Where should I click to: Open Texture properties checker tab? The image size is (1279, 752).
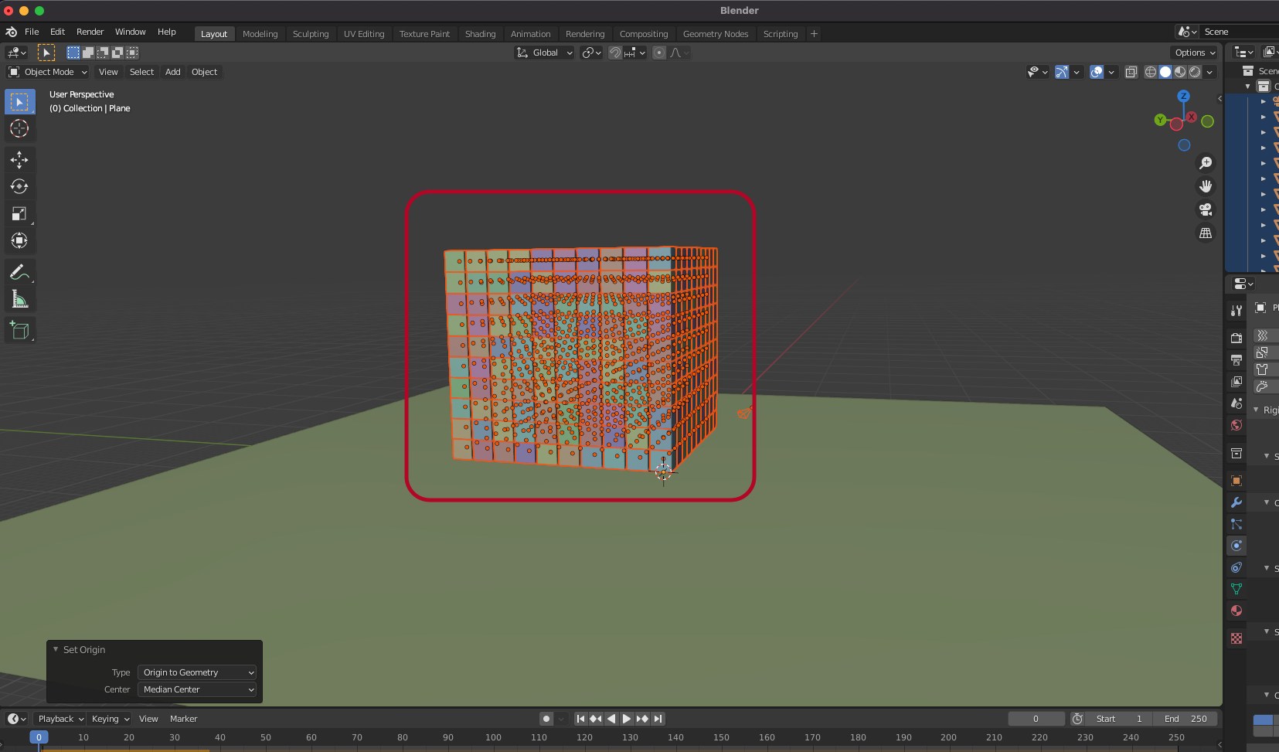coord(1236,638)
